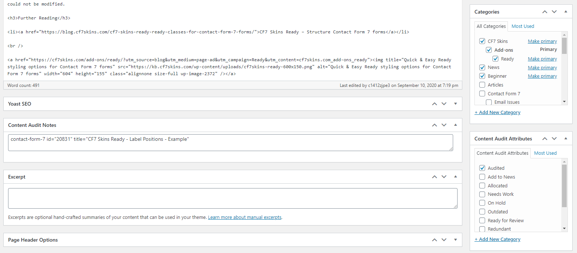
Task: Switch to Most Used categories tab
Action: [x=523, y=26]
